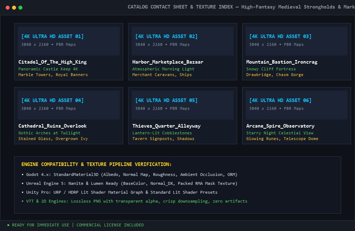Select the '[4K ULTRA HD ASSET 04]' label
This screenshot has width=355, height=231.
click(x=53, y=100)
